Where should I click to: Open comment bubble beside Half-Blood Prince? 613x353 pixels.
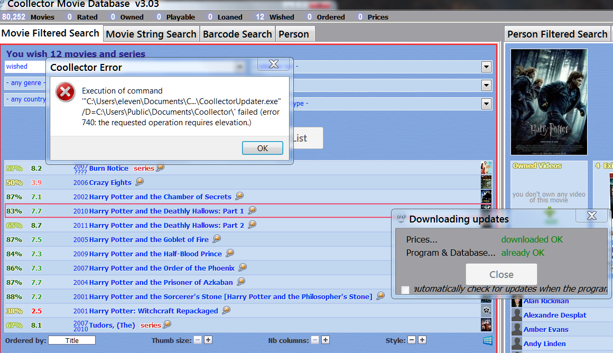tap(230, 253)
